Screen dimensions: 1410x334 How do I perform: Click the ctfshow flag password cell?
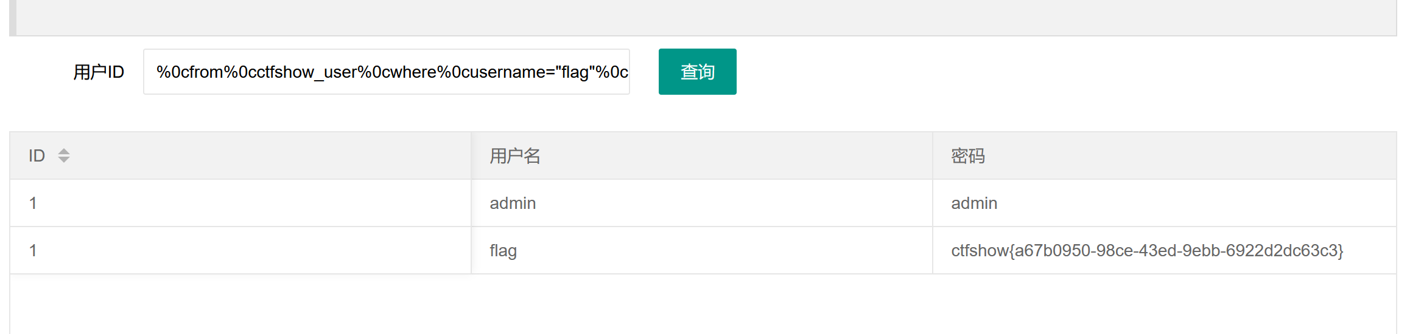point(1147,251)
